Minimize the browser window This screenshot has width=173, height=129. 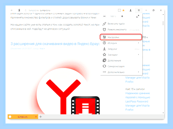[146, 10]
